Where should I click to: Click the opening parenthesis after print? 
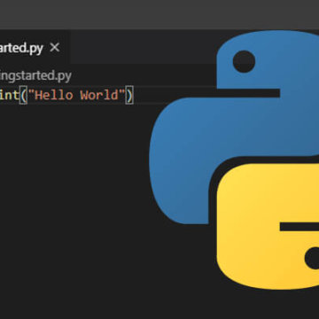23,96
